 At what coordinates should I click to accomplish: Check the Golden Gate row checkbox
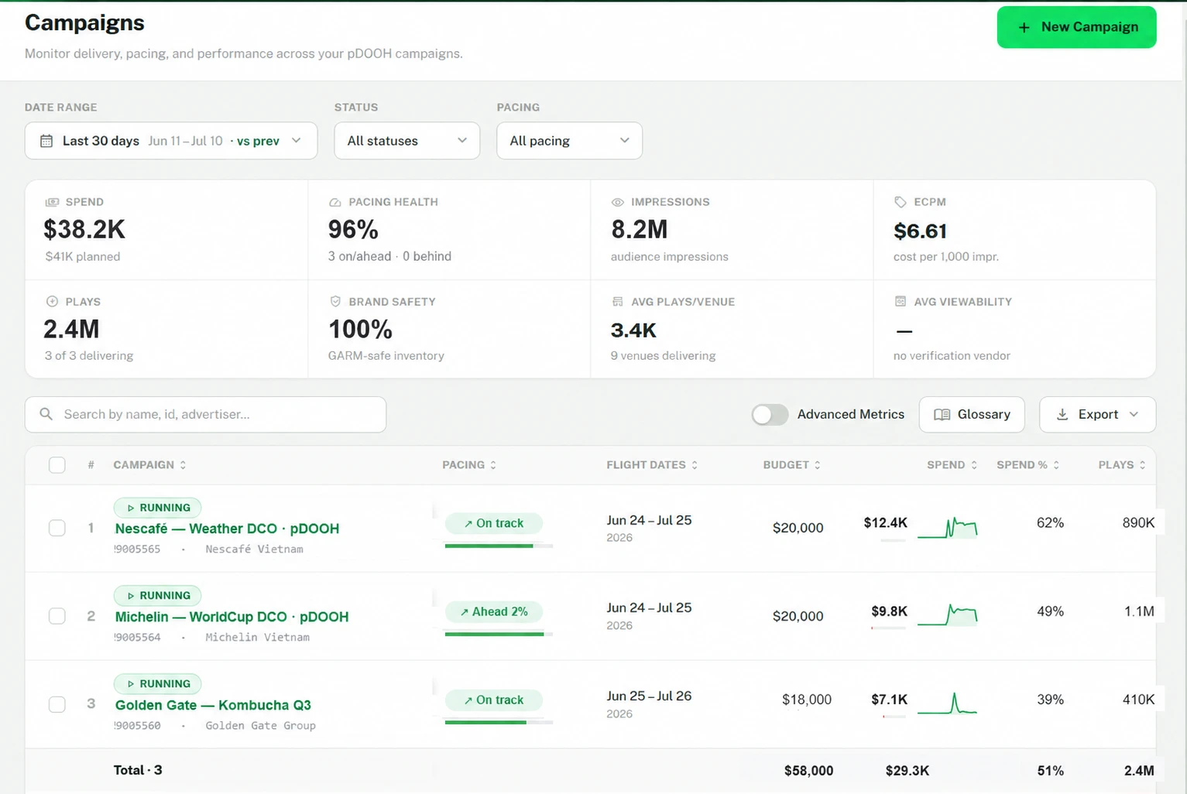pos(57,704)
